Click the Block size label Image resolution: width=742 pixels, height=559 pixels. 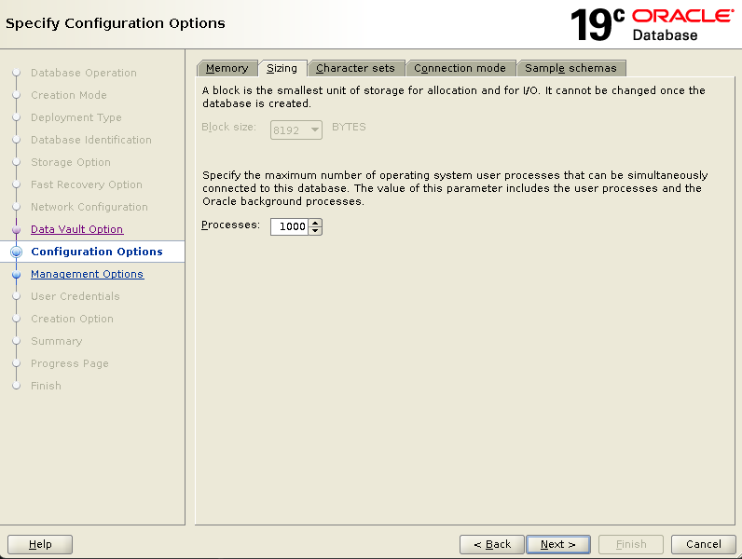coord(228,127)
